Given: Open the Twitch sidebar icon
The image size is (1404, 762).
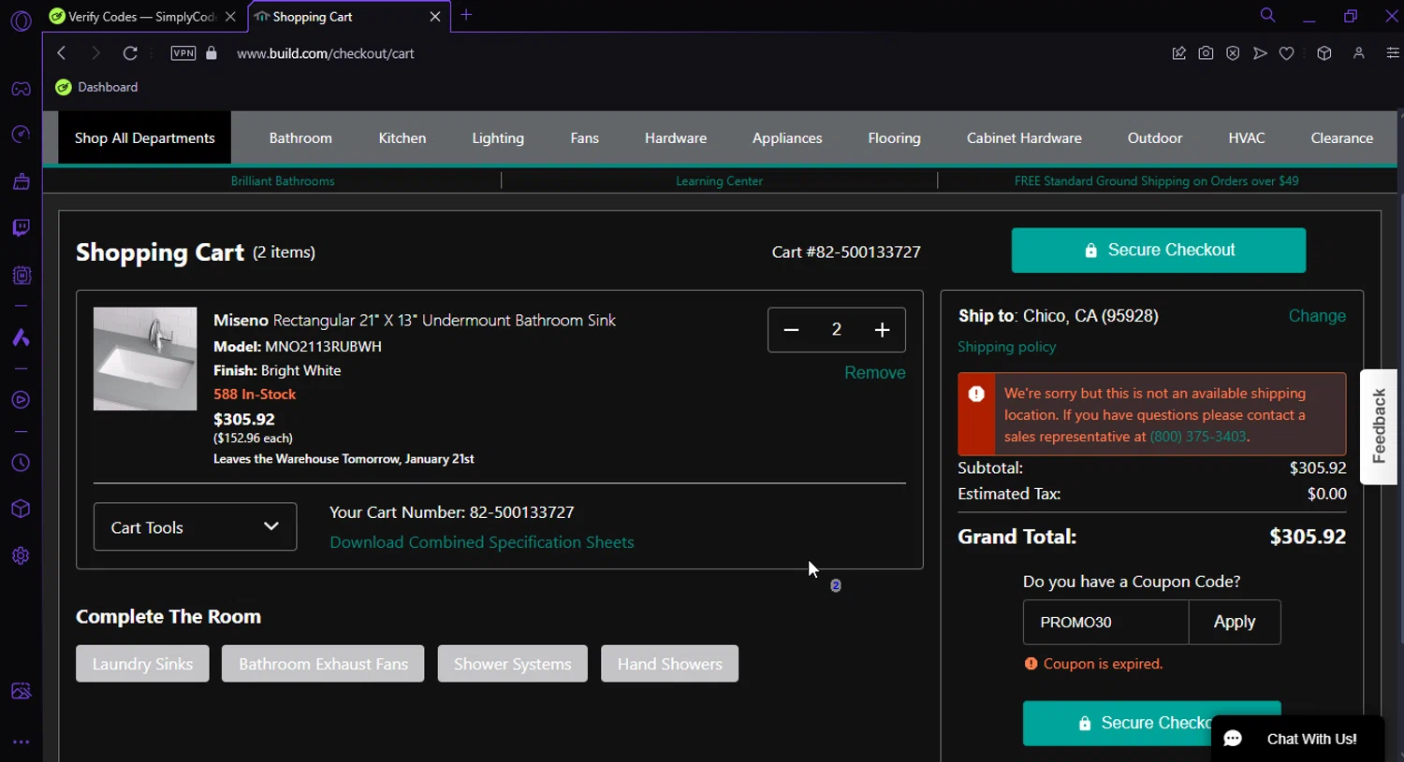Looking at the screenshot, I should [x=21, y=228].
